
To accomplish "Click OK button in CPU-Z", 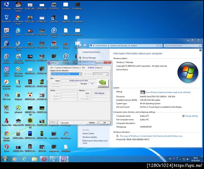I will click(105, 123).
